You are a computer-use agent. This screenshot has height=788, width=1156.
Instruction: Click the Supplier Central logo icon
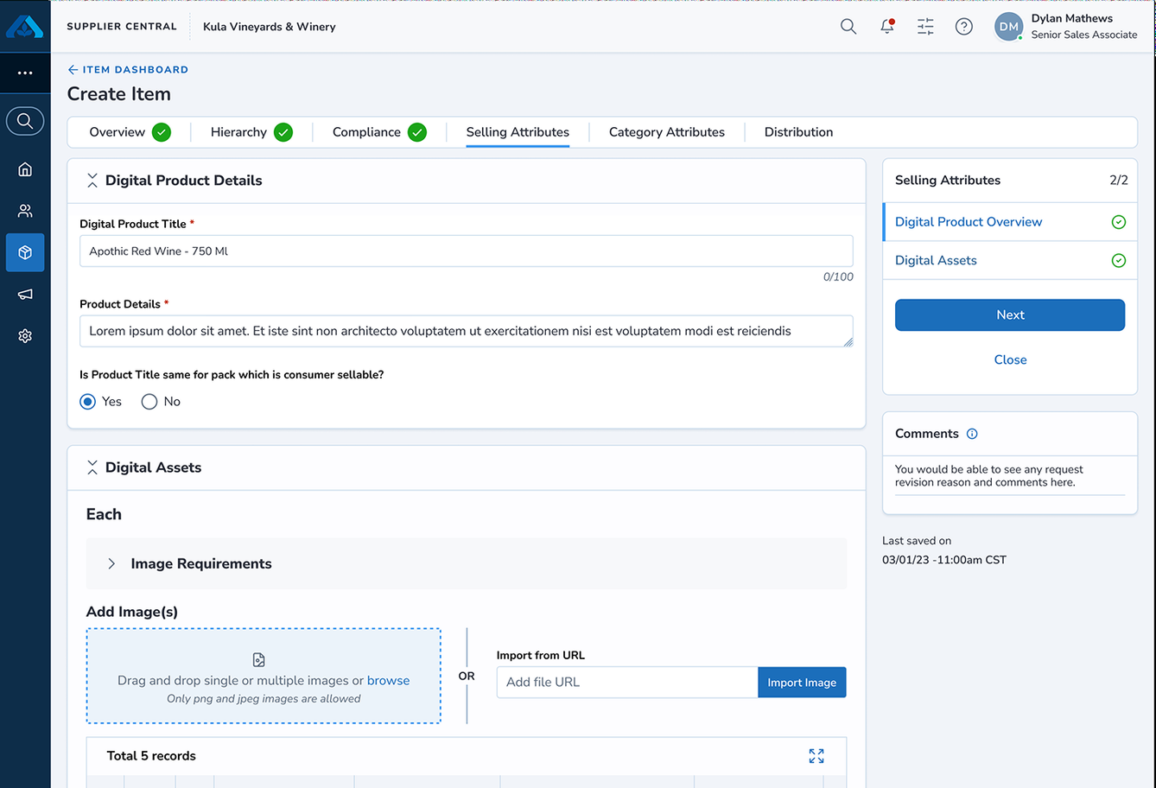click(24, 27)
